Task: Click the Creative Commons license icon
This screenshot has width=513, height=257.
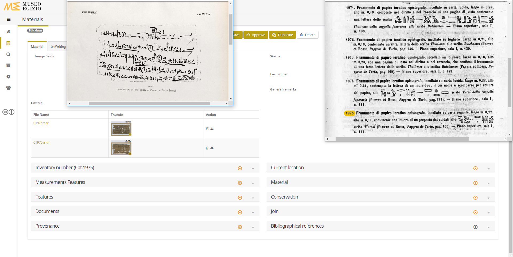Action: [8, 112]
